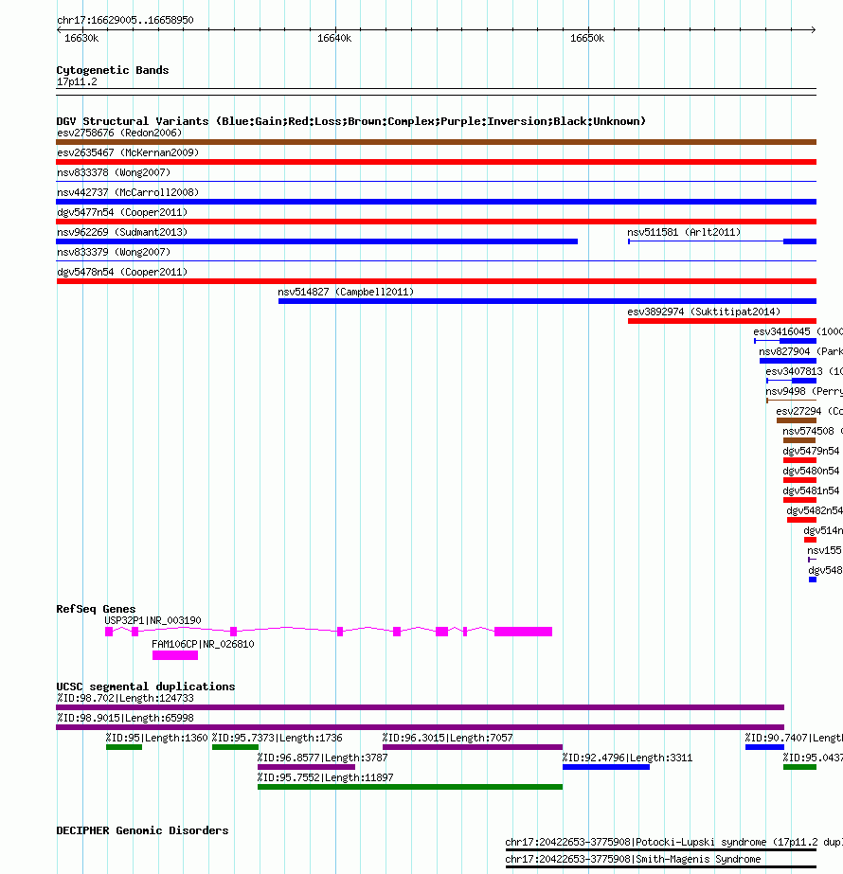Select the blue %ID:92.4796 duplication bar

coord(606,767)
